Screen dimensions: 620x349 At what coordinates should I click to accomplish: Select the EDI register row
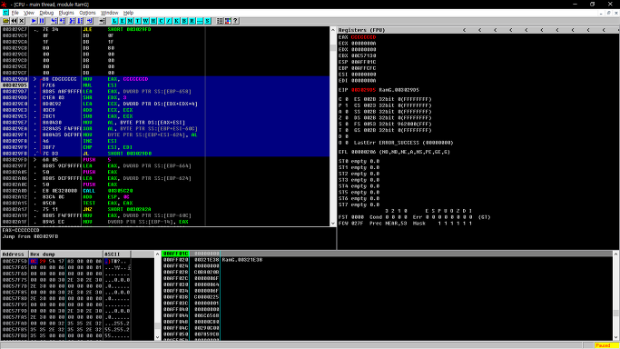(x=358, y=80)
